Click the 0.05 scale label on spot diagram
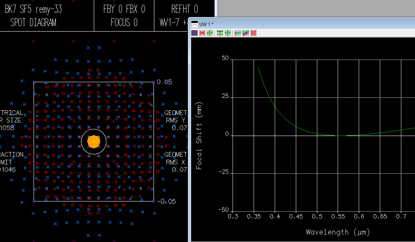 [x=165, y=82]
